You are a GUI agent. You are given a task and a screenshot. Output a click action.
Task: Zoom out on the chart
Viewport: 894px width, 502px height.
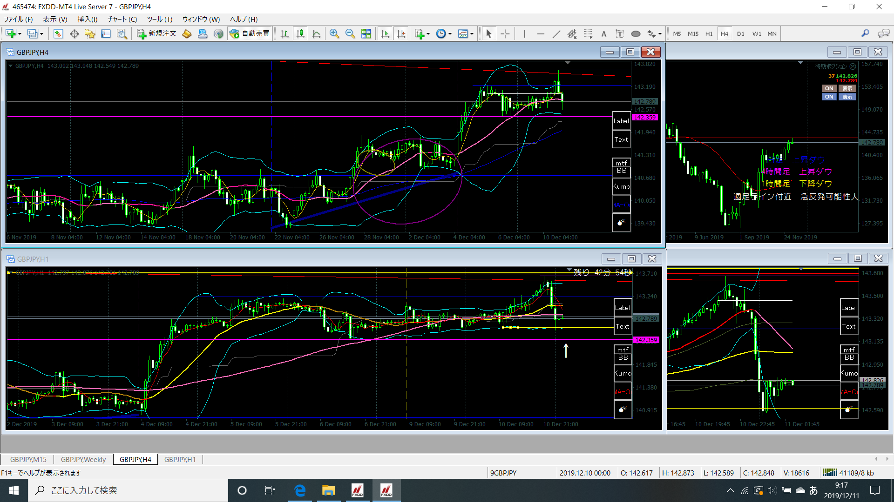tap(350, 33)
